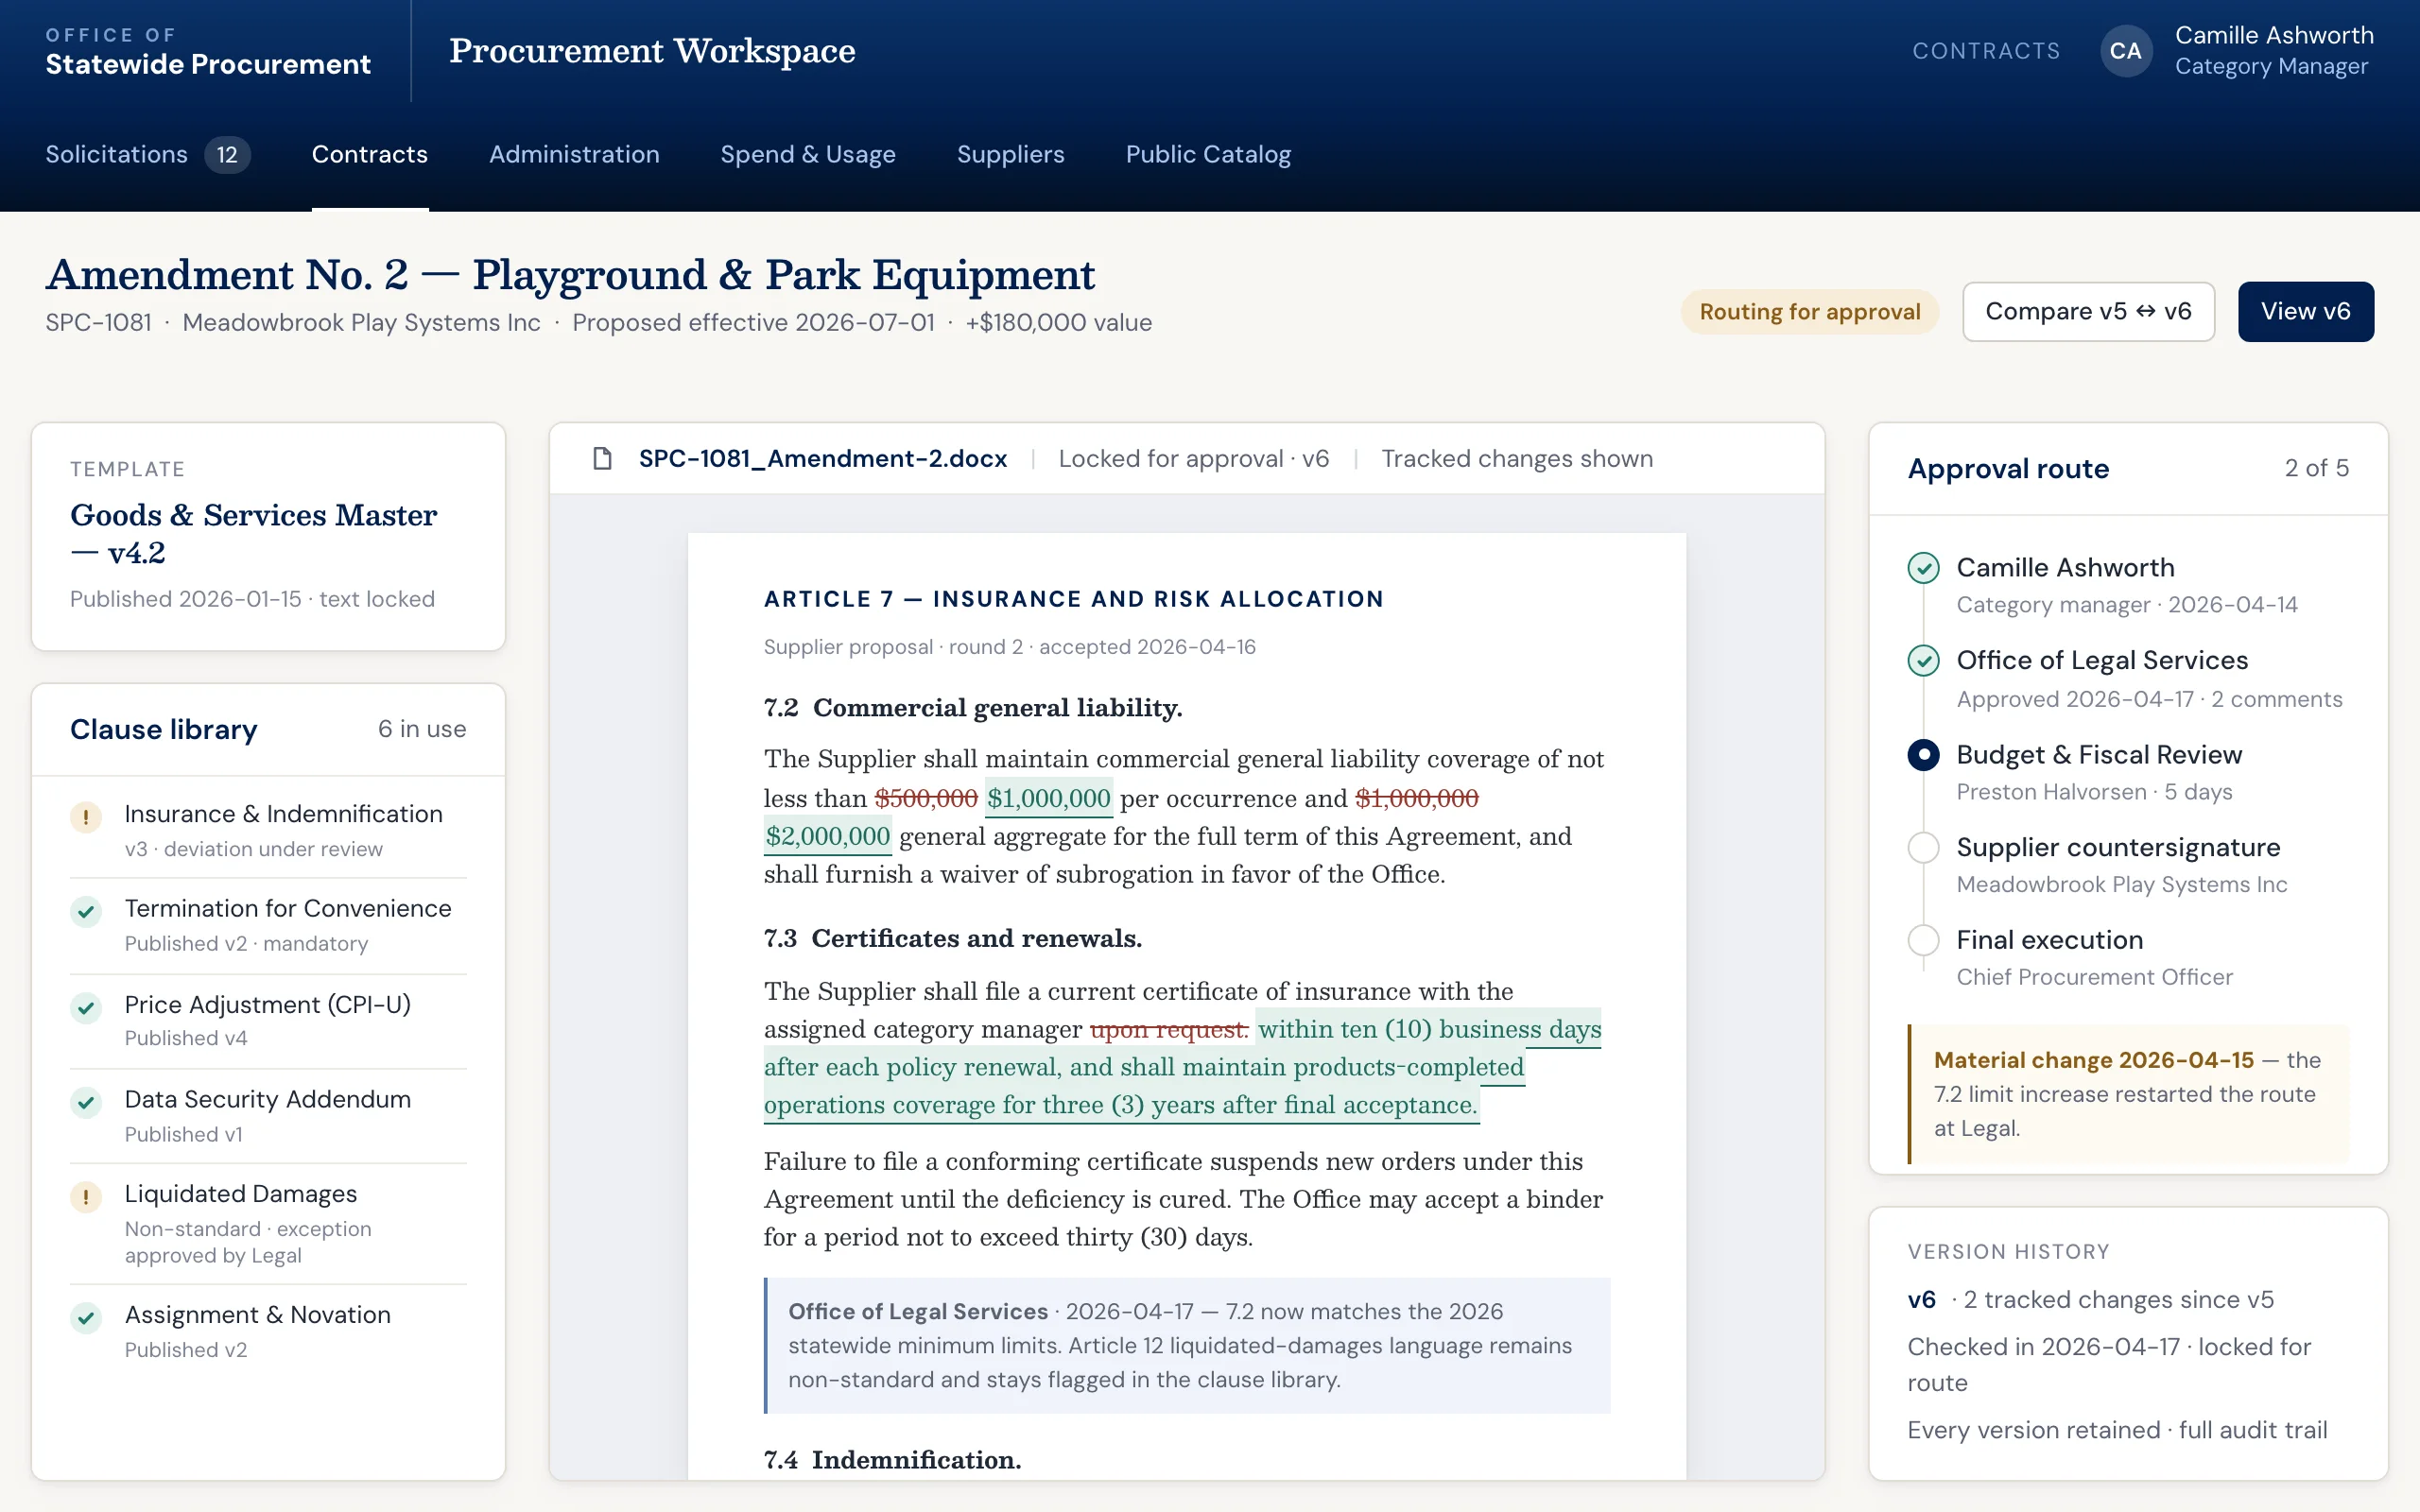The width and height of the screenshot is (2420, 1512).
Task: Open the Contracts tab
Action: pyautogui.click(x=370, y=155)
